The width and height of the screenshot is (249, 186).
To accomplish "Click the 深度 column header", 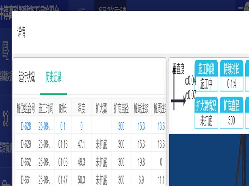I will click(x=81, y=108).
